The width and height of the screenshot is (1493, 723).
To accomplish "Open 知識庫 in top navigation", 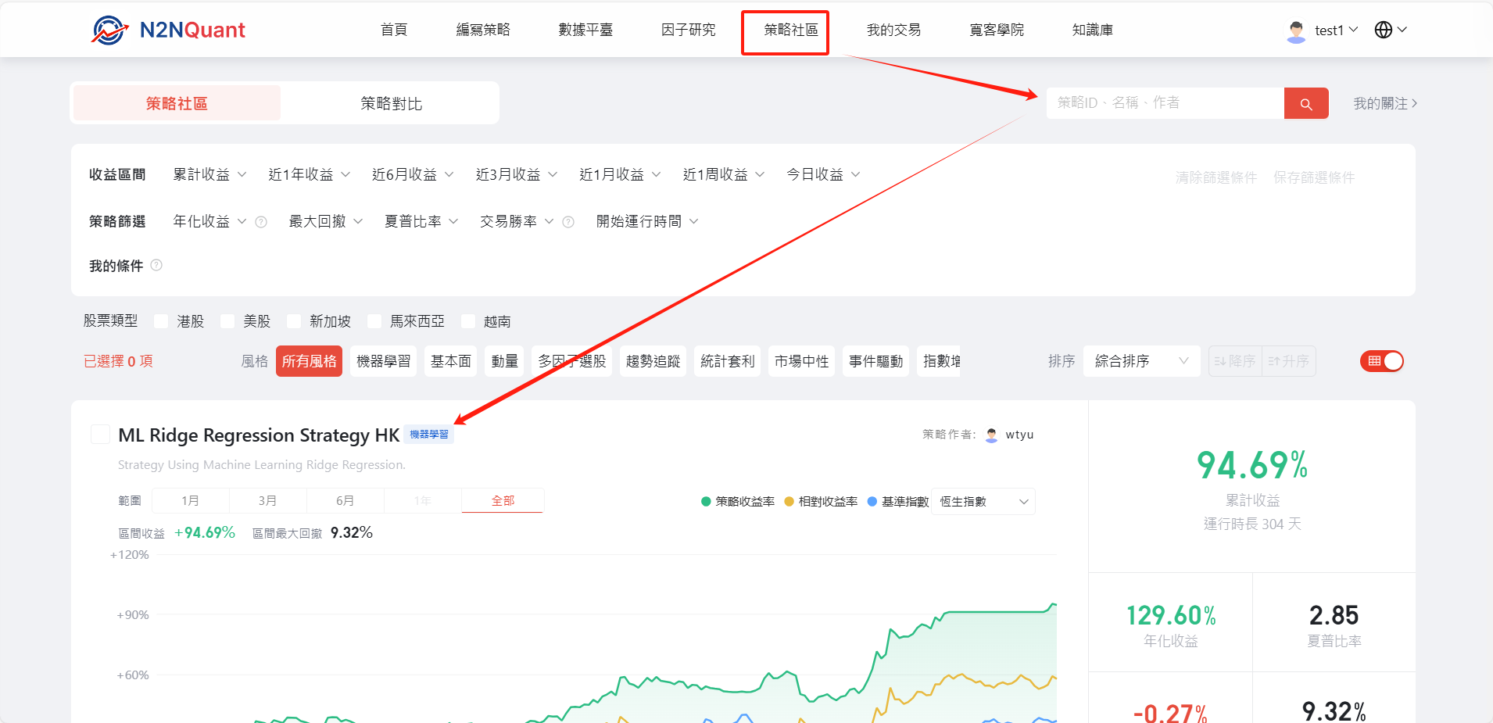I will click(x=1093, y=30).
